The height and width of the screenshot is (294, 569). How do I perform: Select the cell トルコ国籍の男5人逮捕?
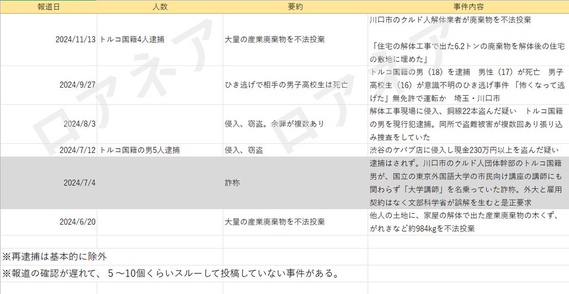point(160,150)
